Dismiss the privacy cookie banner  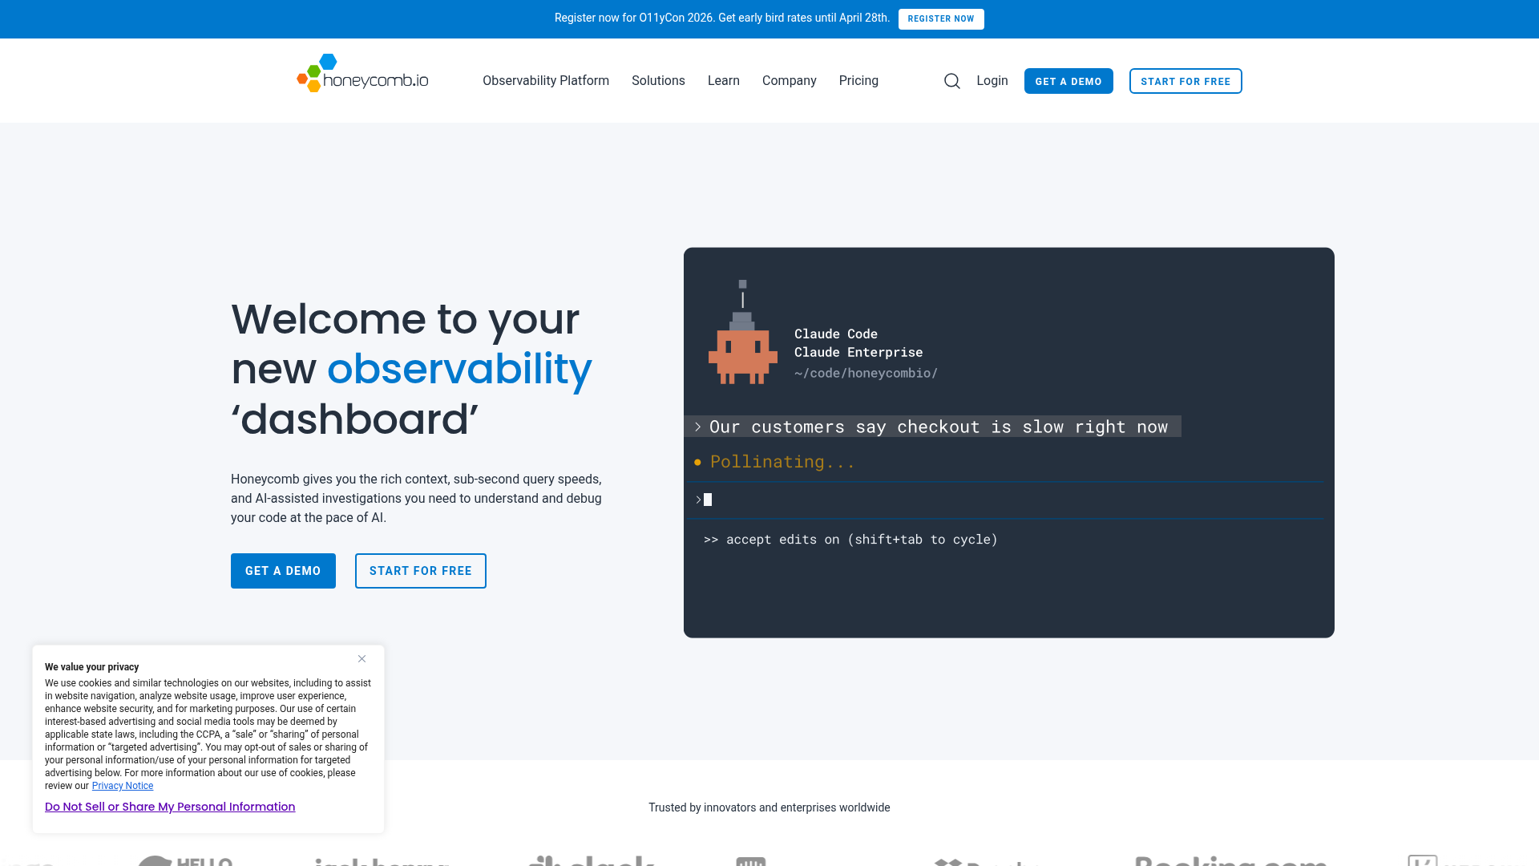[x=362, y=658]
